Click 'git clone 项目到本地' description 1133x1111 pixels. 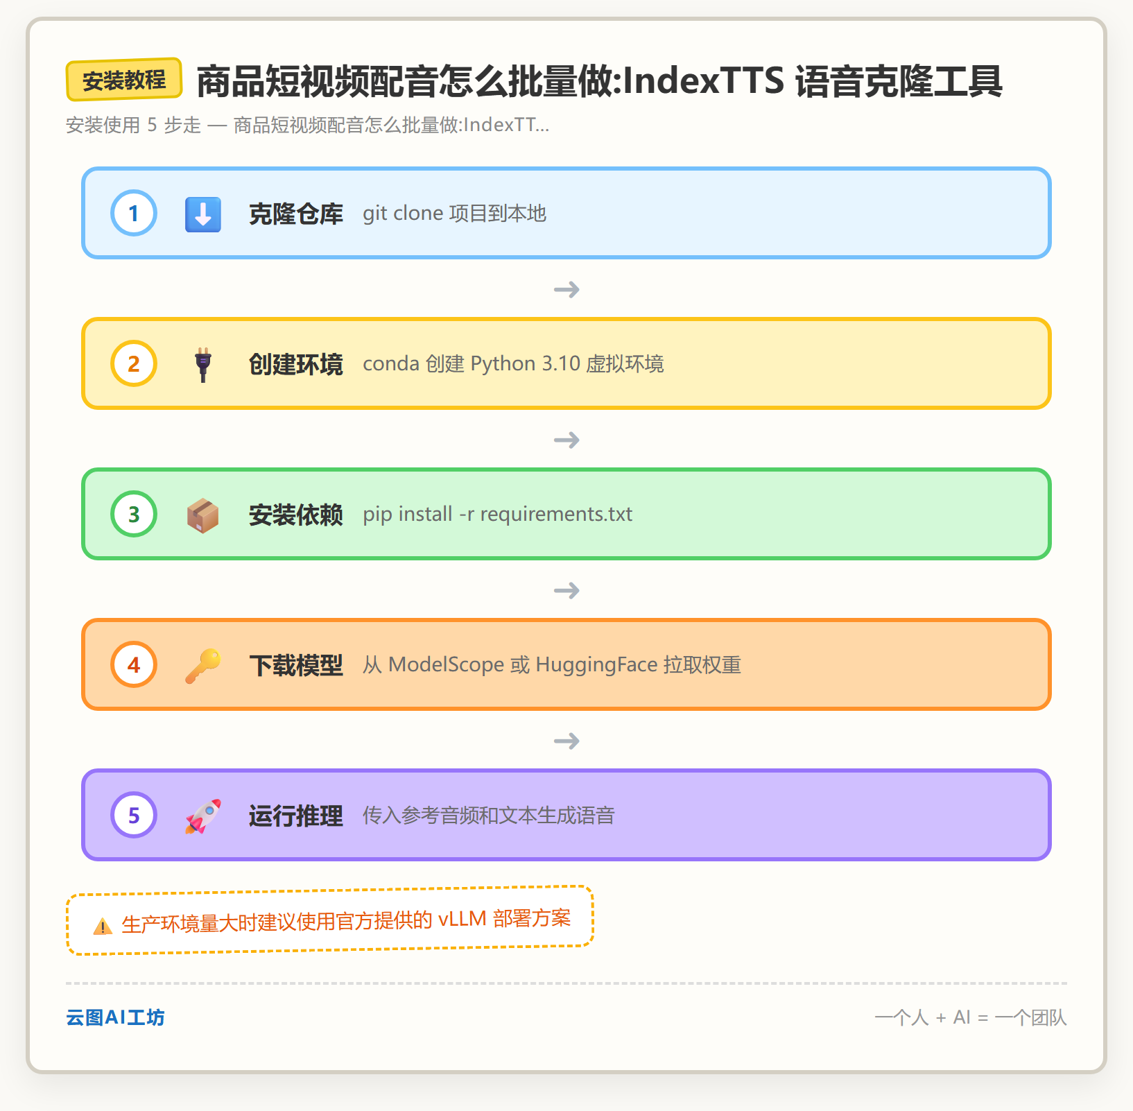tap(455, 214)
